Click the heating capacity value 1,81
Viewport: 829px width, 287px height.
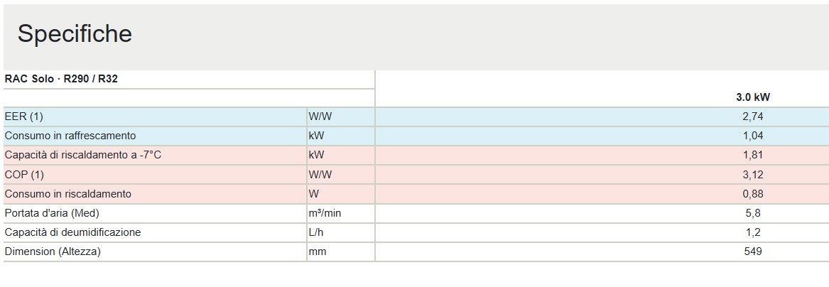[753, 156]
